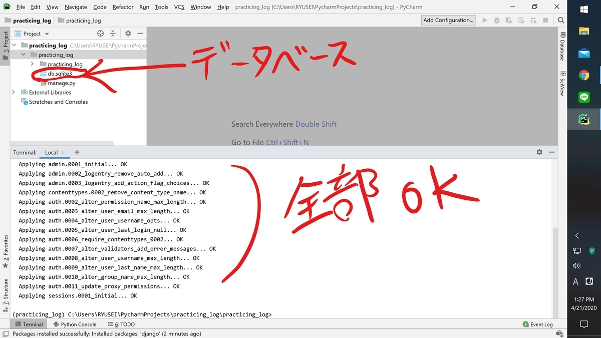Viewport: 601px width, 338px height.
Task: Click the Run configuration play icon
Action: point(484,20)
